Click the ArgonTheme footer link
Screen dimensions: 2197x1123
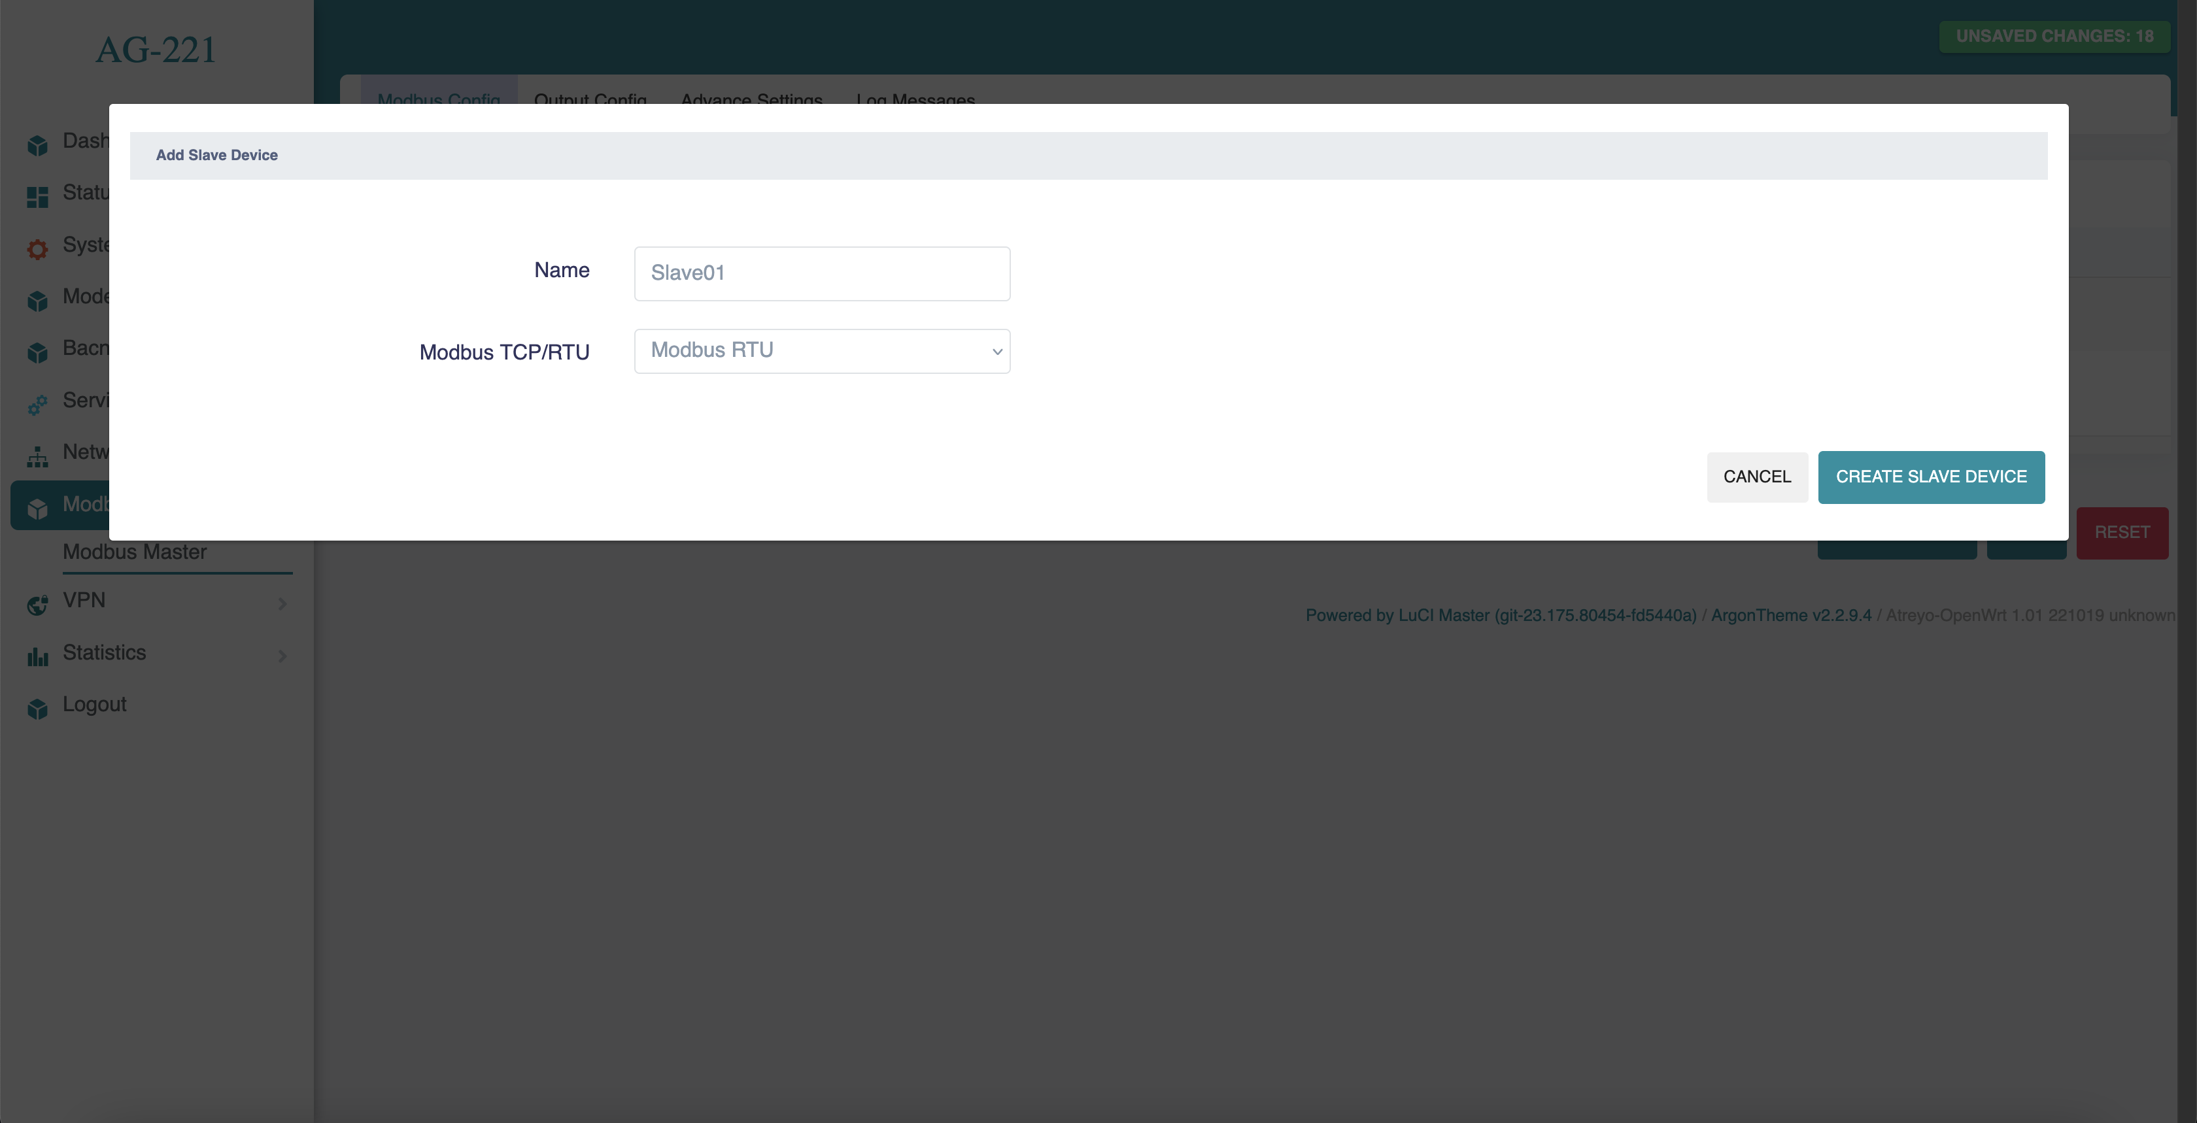(1790, 615)
